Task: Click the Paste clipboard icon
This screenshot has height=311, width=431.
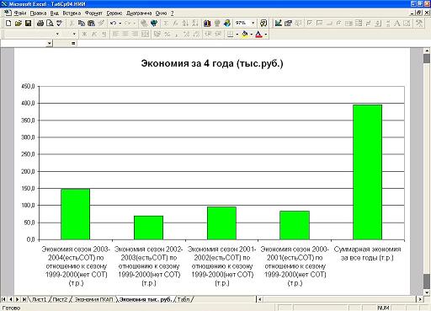Action: (91, 23)
